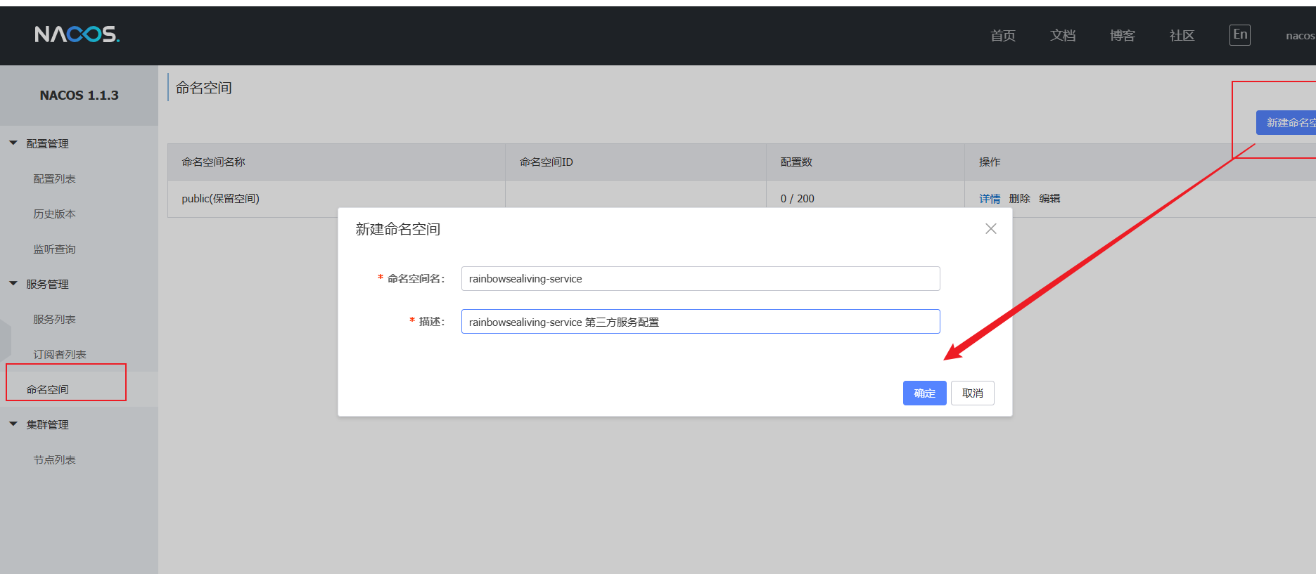The width and height of the screenshot is (1316, 574).
Task: Click the 新建命名空间 dialog title
Action: click(x=397, y=229)
